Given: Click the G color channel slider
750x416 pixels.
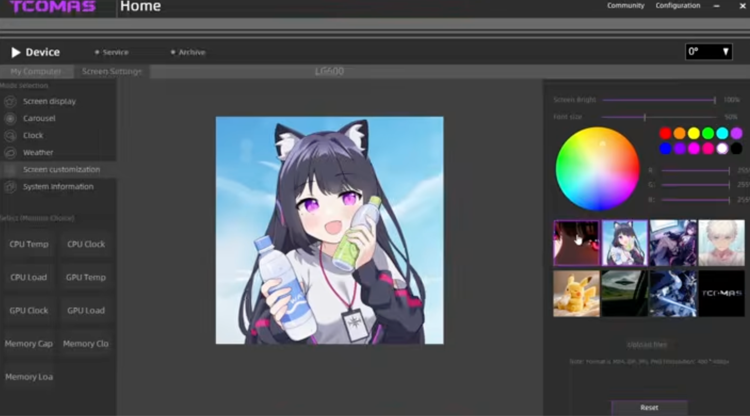Looking at the screenshot, I should click(x=696, y=185).
